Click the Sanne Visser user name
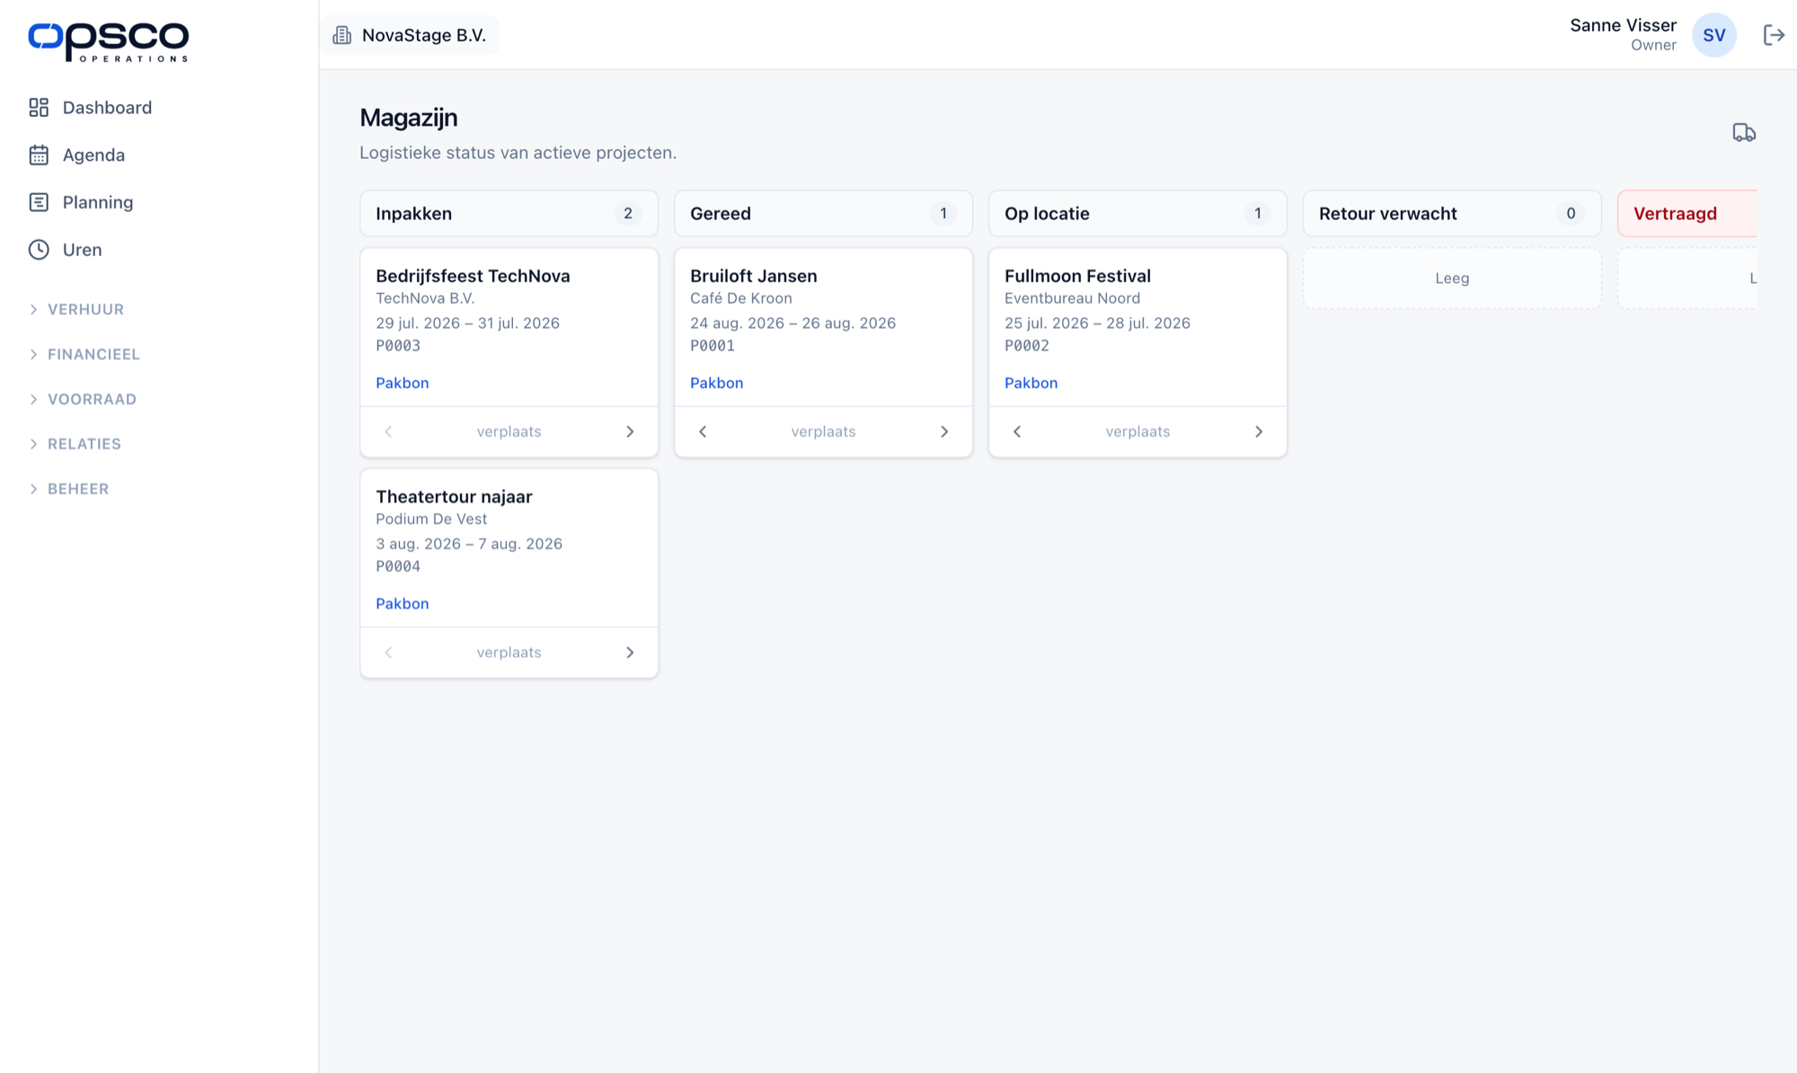 1623,25
